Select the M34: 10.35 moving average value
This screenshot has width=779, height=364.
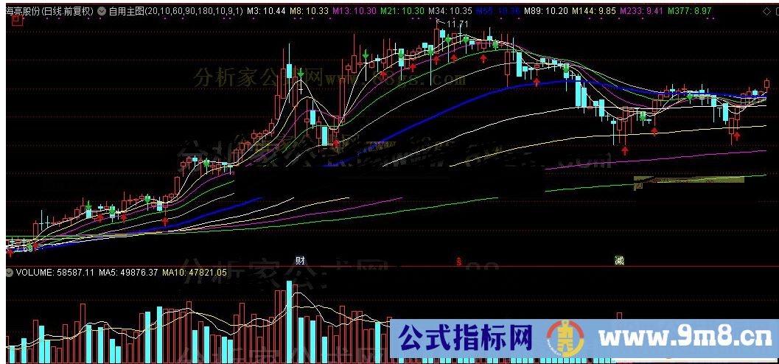pyautogui.click(x=450, y=11)
